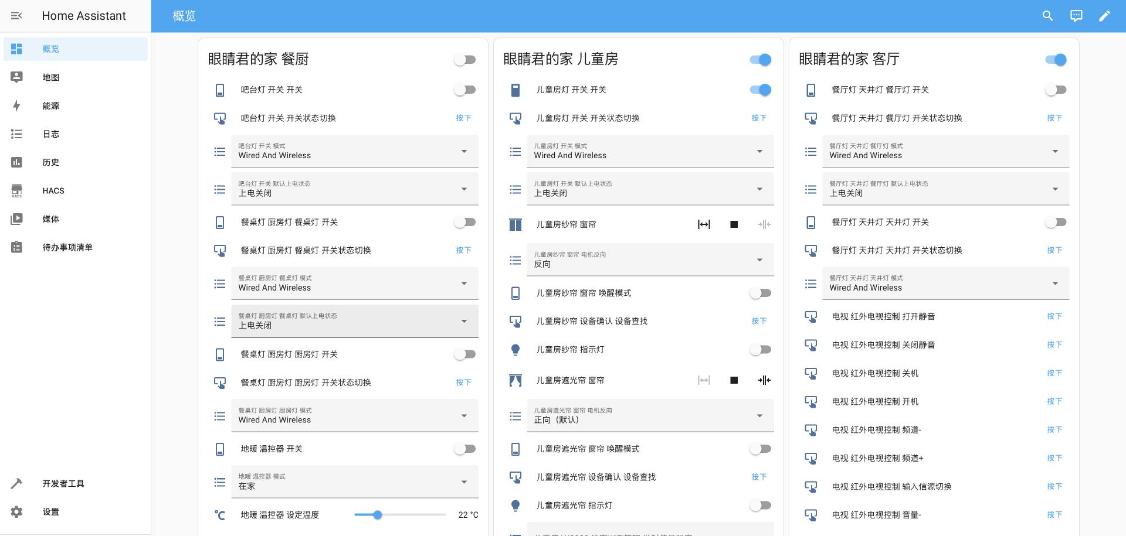Open the 吧台灯 开关 模式 dropdown
1126x536 pixels.
355,151
